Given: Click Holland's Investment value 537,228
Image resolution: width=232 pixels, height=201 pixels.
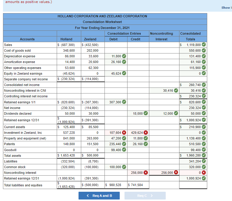Looking at the screenshot, I should coord(69,133).
